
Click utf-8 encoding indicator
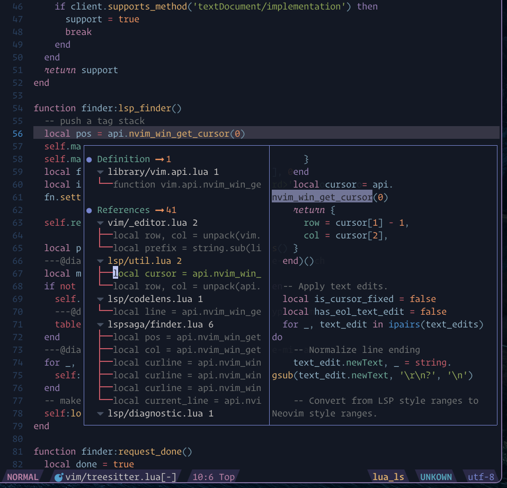[481, 477]
